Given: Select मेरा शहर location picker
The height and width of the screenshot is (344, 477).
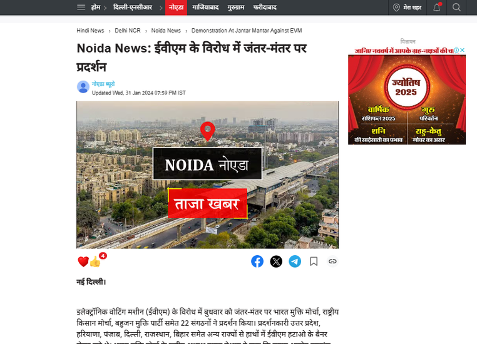Looking at the screenshot, I should [408, 8].
